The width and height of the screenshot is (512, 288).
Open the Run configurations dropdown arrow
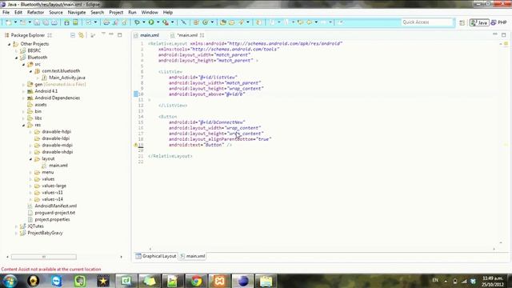158,22
